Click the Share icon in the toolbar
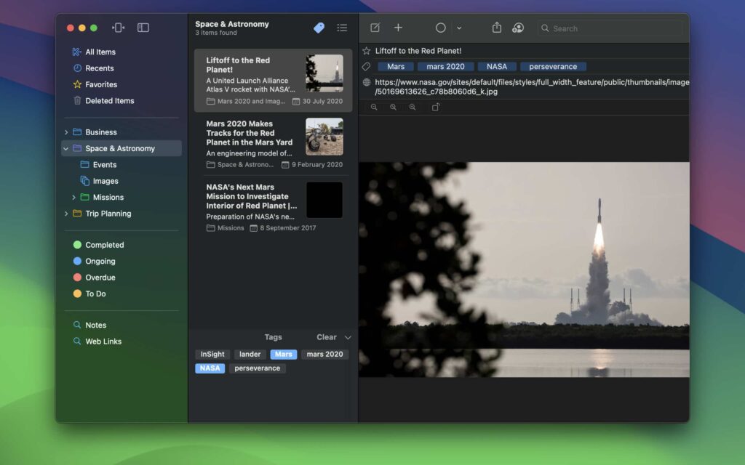The image size is (745, 465). [497, 28]
